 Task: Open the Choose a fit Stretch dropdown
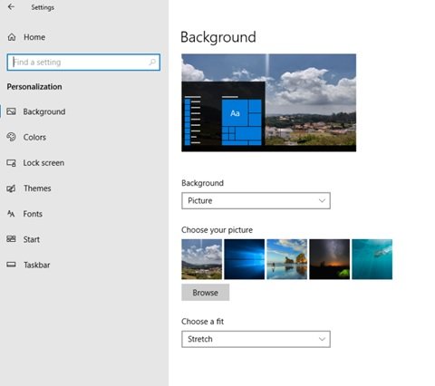point(256,339)
